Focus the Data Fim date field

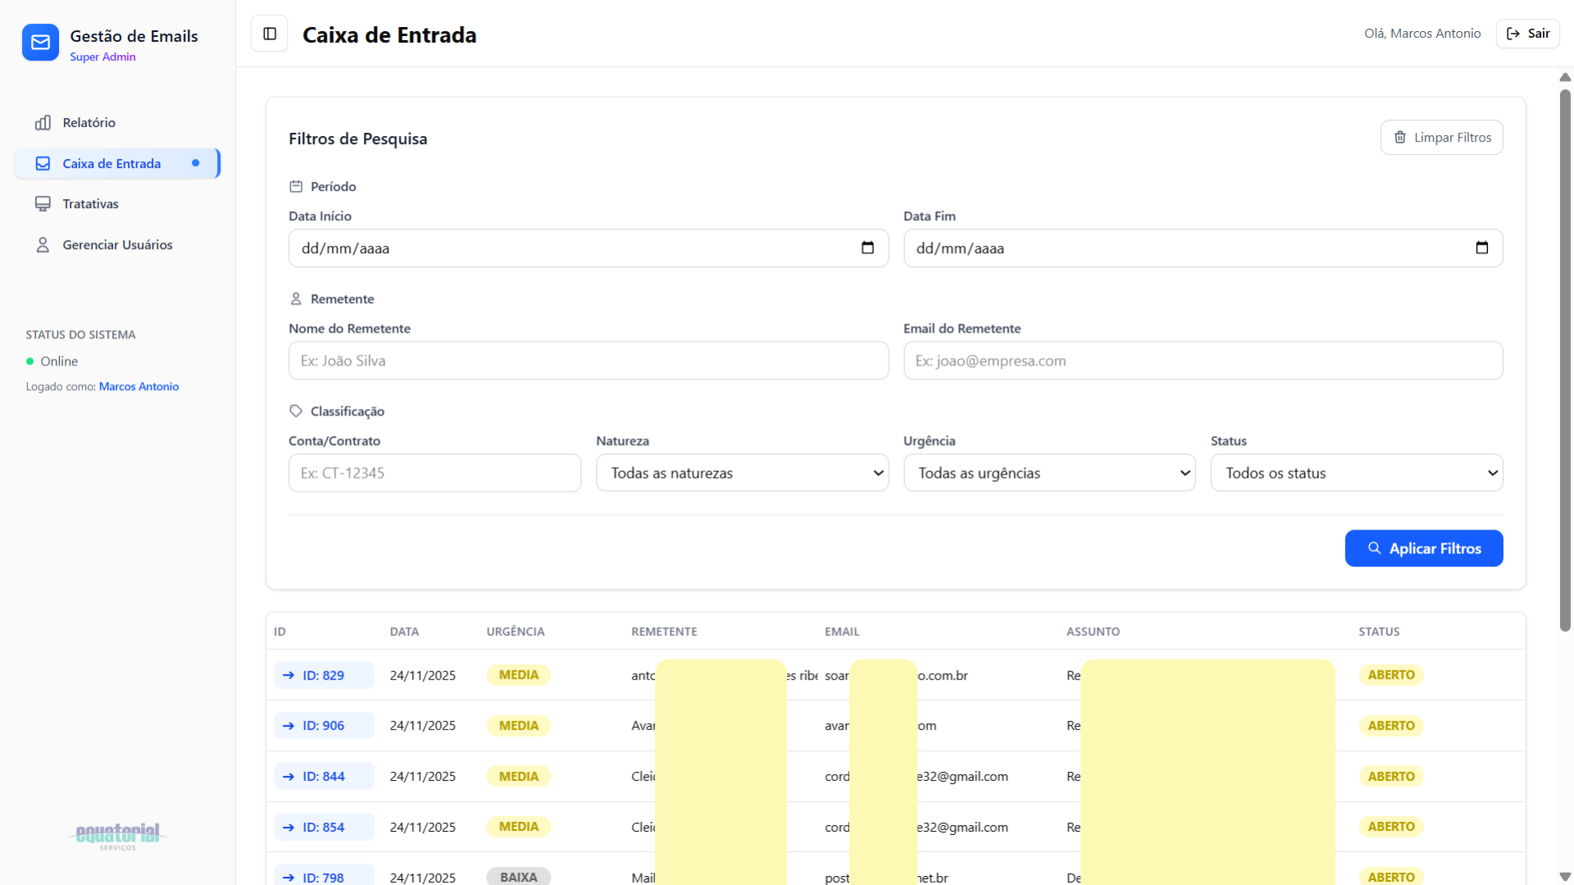coord(1203,248)
